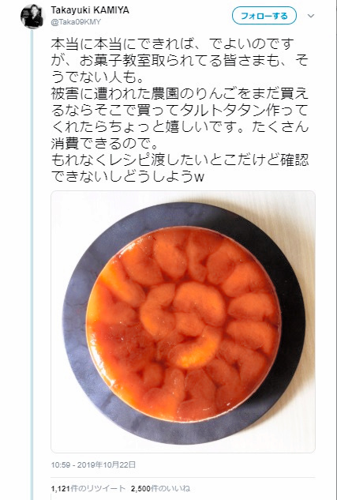
Task: View the 1,121件のリツイート list
Action: point(88,488)
